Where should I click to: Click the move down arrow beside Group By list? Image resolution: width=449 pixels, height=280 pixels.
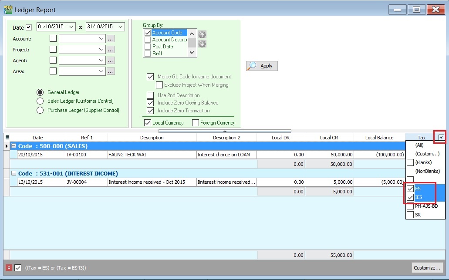click(x=202, y=44)
